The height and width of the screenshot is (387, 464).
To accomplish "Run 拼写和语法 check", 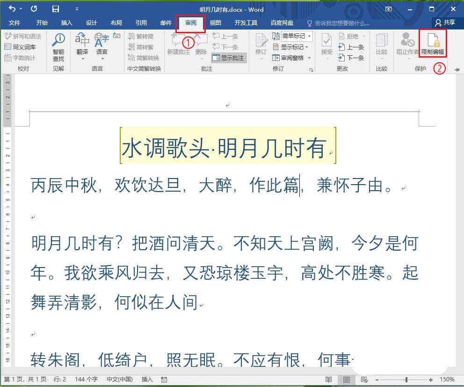I will tap(23, 36).
